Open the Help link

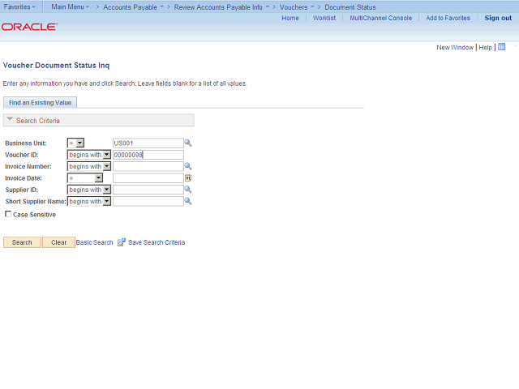pos(486,47)
